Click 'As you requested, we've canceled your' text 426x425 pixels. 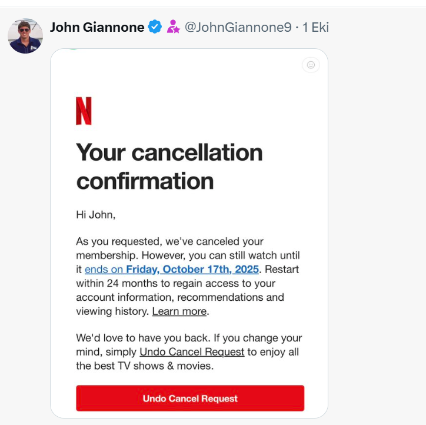(169, 241)
